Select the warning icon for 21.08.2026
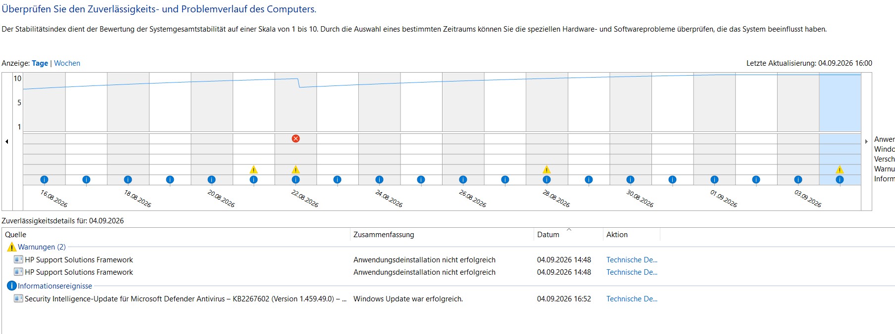Screen dimensions: 895x334 point(253,169)
